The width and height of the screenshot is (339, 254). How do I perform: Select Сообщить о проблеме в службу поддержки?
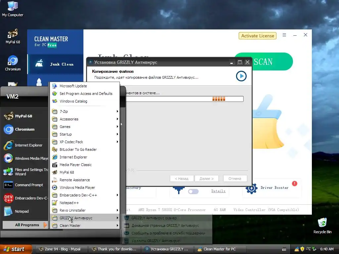(167, 233)
